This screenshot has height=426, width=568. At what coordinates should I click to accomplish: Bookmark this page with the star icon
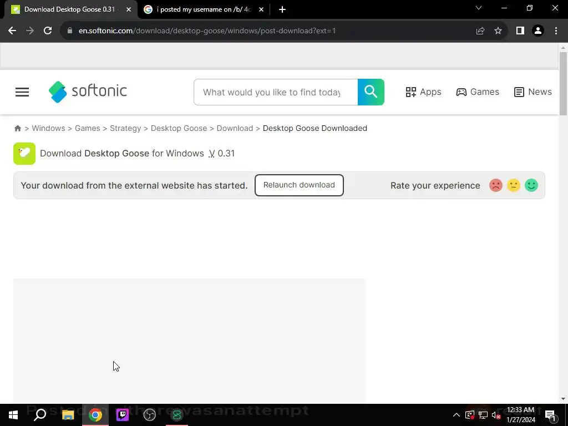coord(498,31)
